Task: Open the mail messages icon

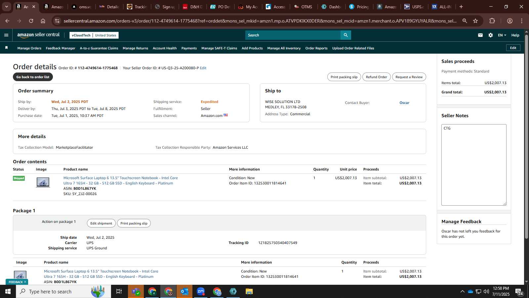Action: coord(480,35)
